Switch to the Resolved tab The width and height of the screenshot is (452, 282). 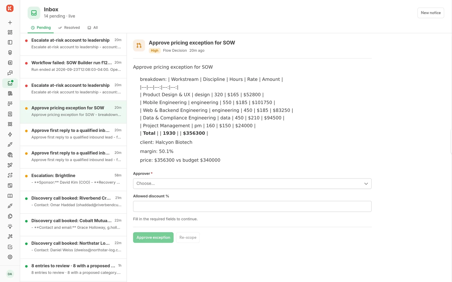[69, 28]
